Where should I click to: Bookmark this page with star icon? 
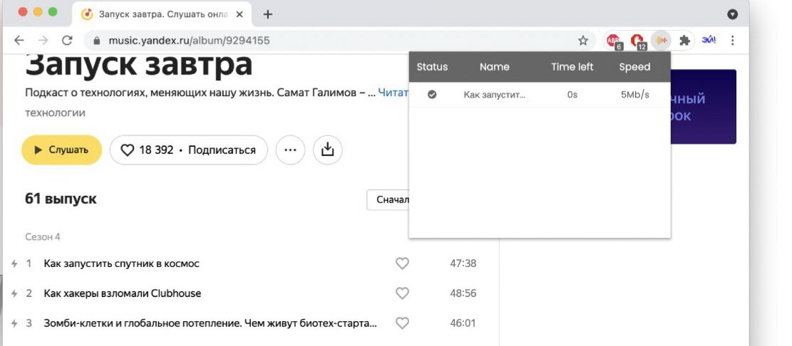tap(583, 41)
